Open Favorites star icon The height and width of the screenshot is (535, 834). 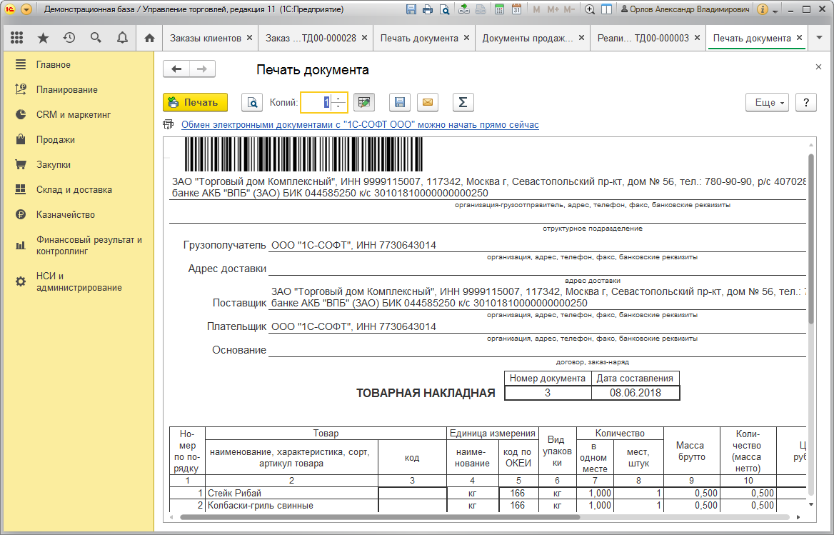click(x=43, y=38)
